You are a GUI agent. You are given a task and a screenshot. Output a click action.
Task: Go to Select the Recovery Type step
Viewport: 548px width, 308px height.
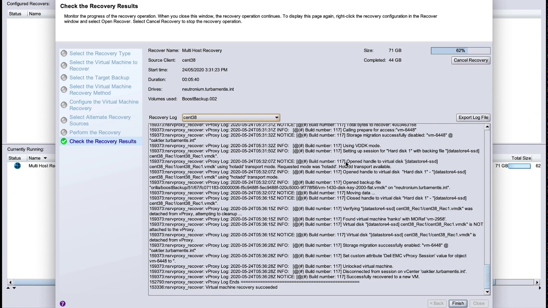[100, 53]
